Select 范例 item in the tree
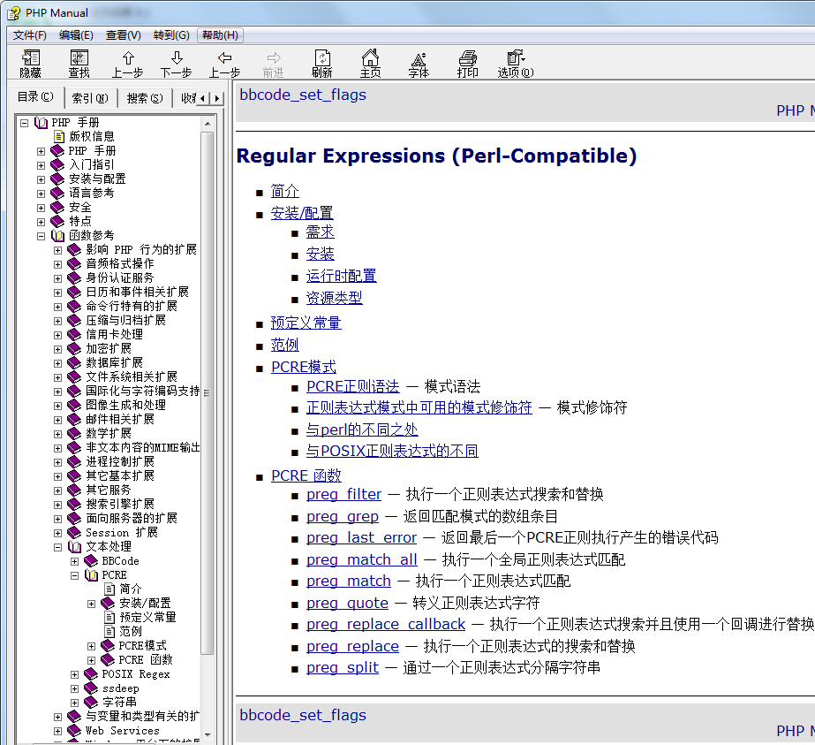Viewport: 815px width, 745px height. pos(131,632)
